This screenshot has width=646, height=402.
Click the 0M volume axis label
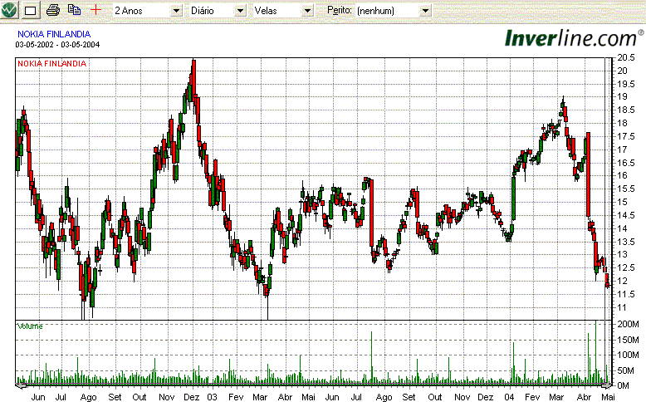coord(623,385)
